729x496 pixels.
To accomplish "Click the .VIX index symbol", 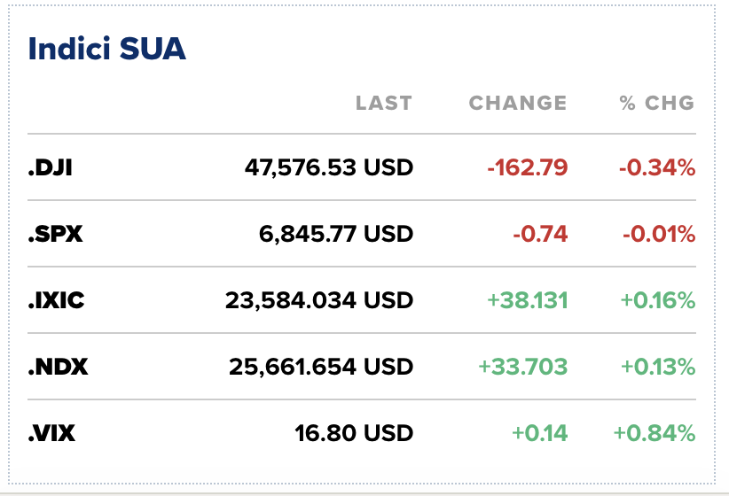I will (52, 433).
